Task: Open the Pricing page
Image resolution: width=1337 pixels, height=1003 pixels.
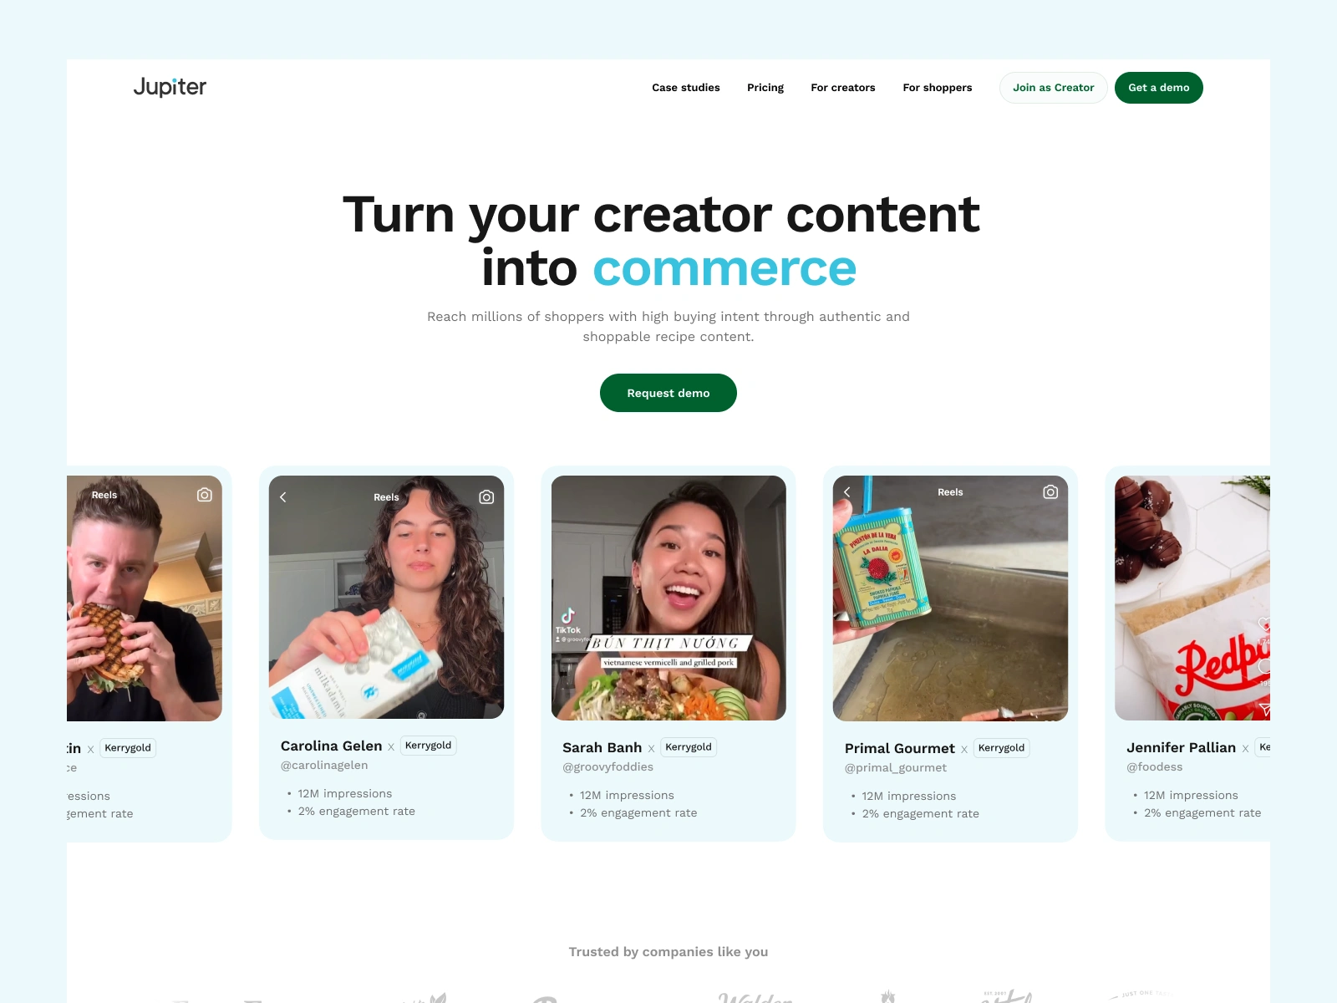Action: pos(765,88)
